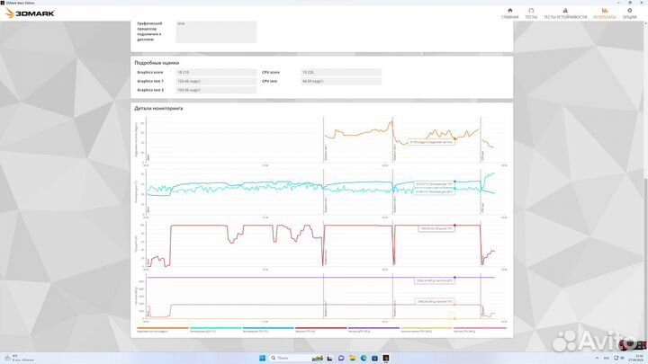
Task: Click the Детали мониторинга heading
Action: coord(158,108)
